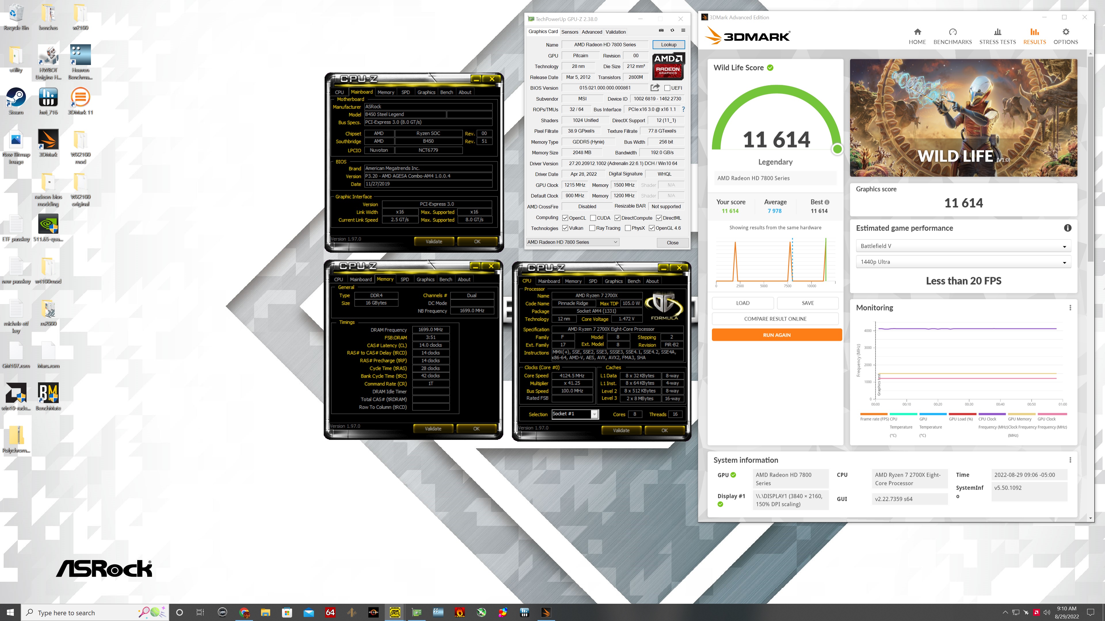1105x621 pixels.
Task: Switch to Advanced tab in GPU-Z
Action: coord(592,32)
